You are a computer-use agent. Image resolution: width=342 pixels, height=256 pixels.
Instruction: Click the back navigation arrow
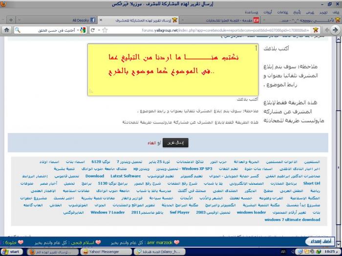click(x=336, y=30)
